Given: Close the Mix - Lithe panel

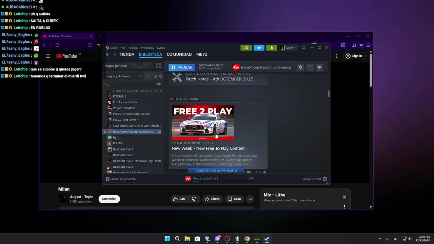Looking at the screenshot, I should point(344,197).
